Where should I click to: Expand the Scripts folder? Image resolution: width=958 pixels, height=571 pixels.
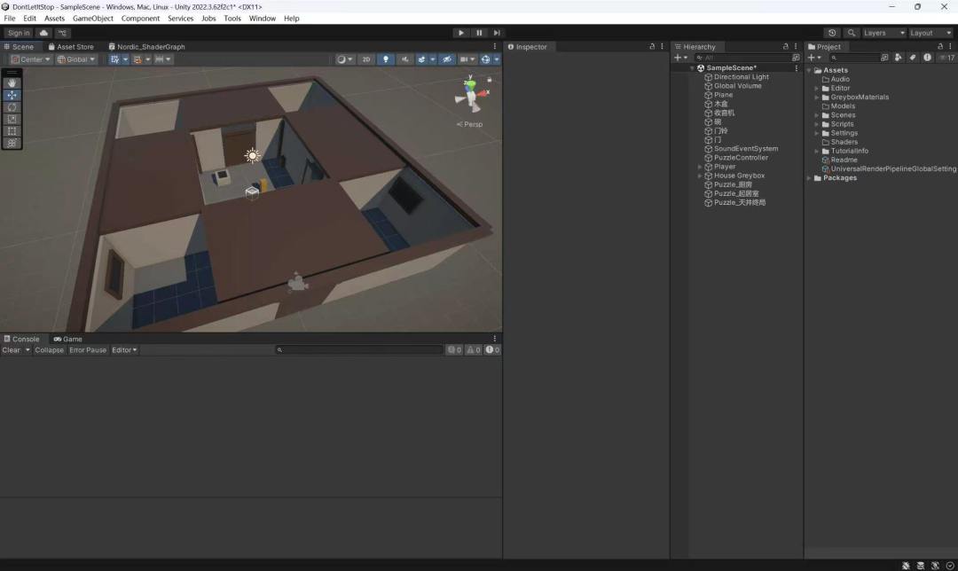(817, 124)
